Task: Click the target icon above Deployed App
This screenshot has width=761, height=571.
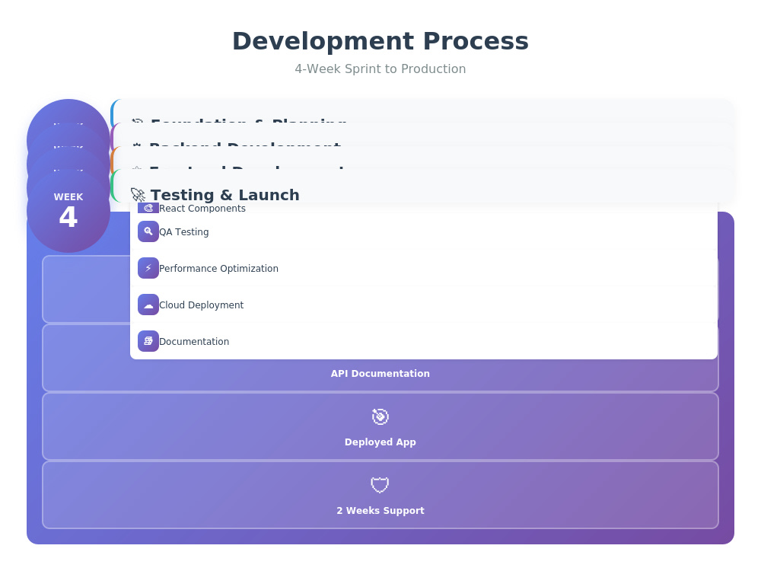Action: pyautogui.click(x=380, y=416)
